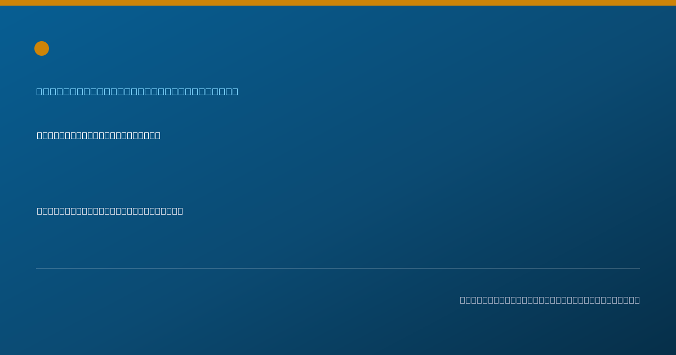Viewport: 676px width, 355px height.
Task: Click the first box of the gray footer text
Action: [462, 300]
